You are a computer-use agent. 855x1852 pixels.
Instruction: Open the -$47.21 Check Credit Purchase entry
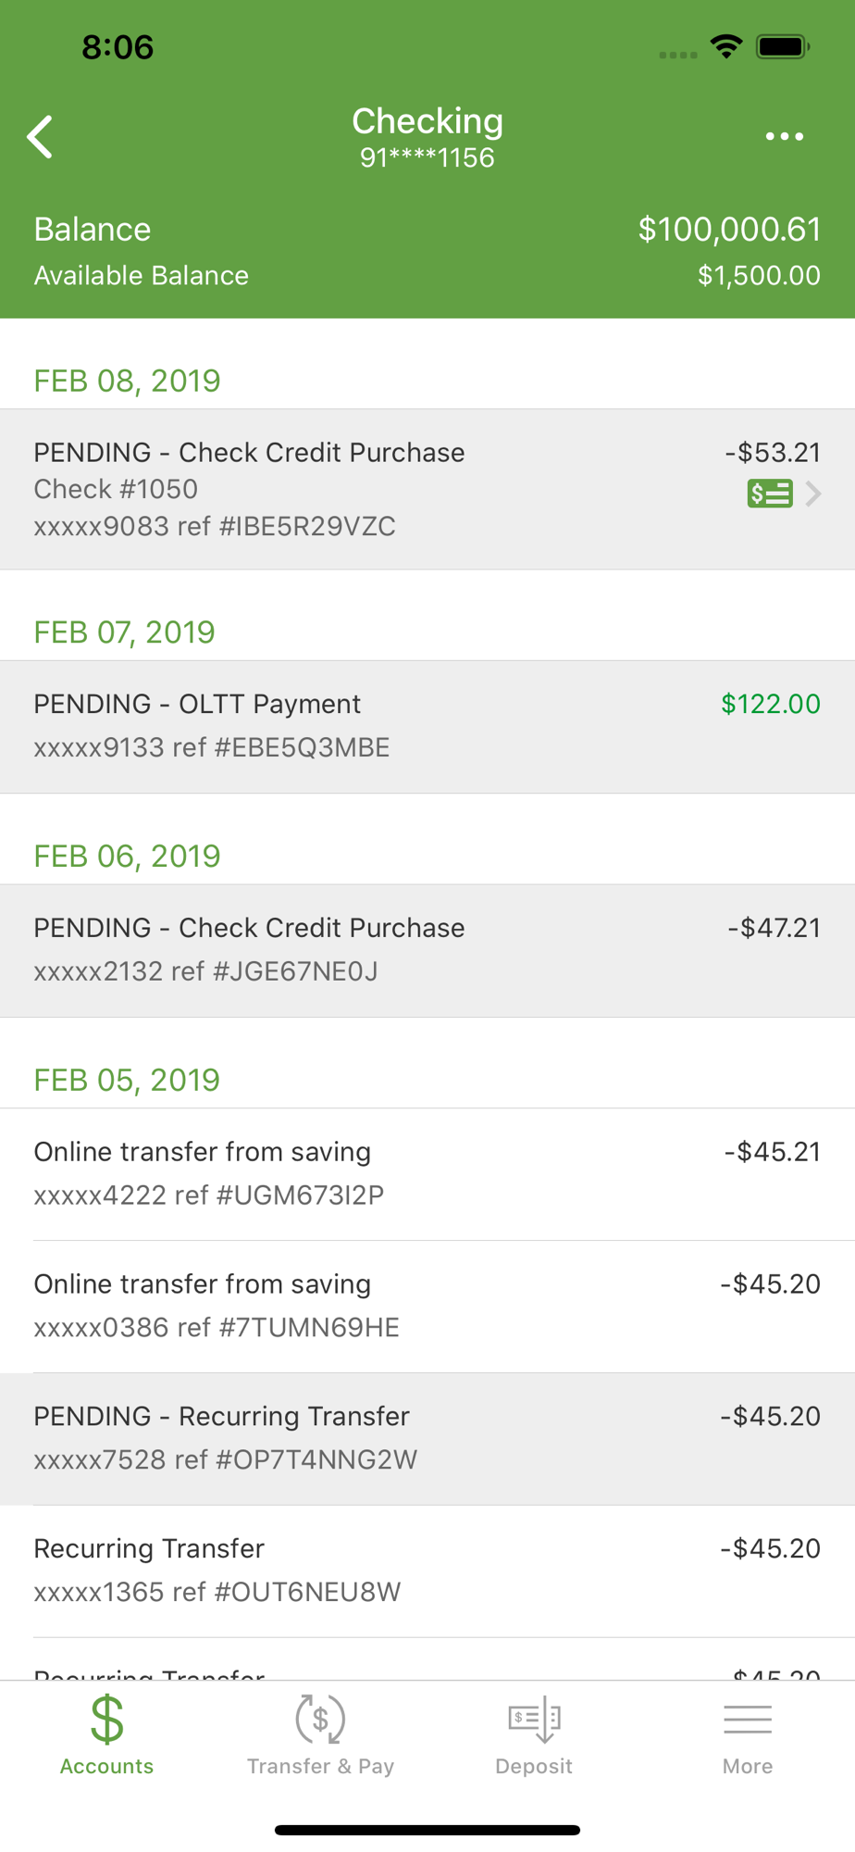427,951
